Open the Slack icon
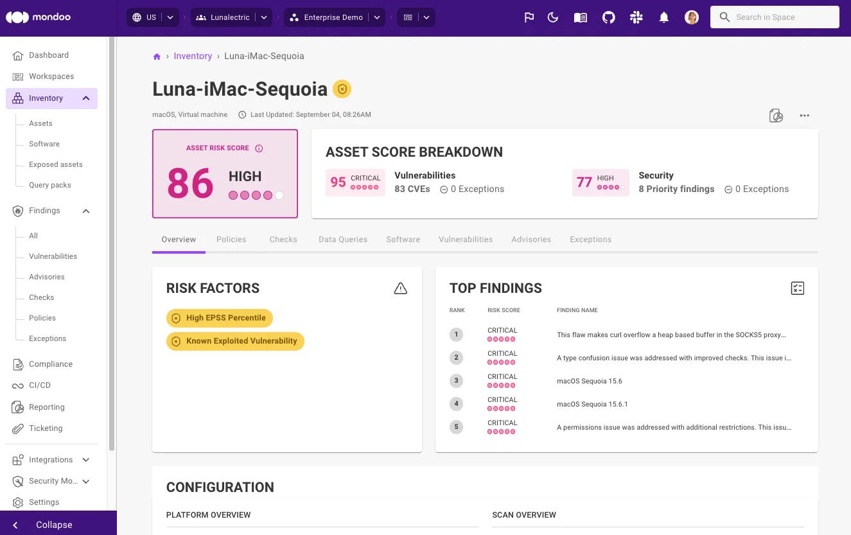Image resolution: width=851 pixels, height=535 pixels. [x=636, y=17]
